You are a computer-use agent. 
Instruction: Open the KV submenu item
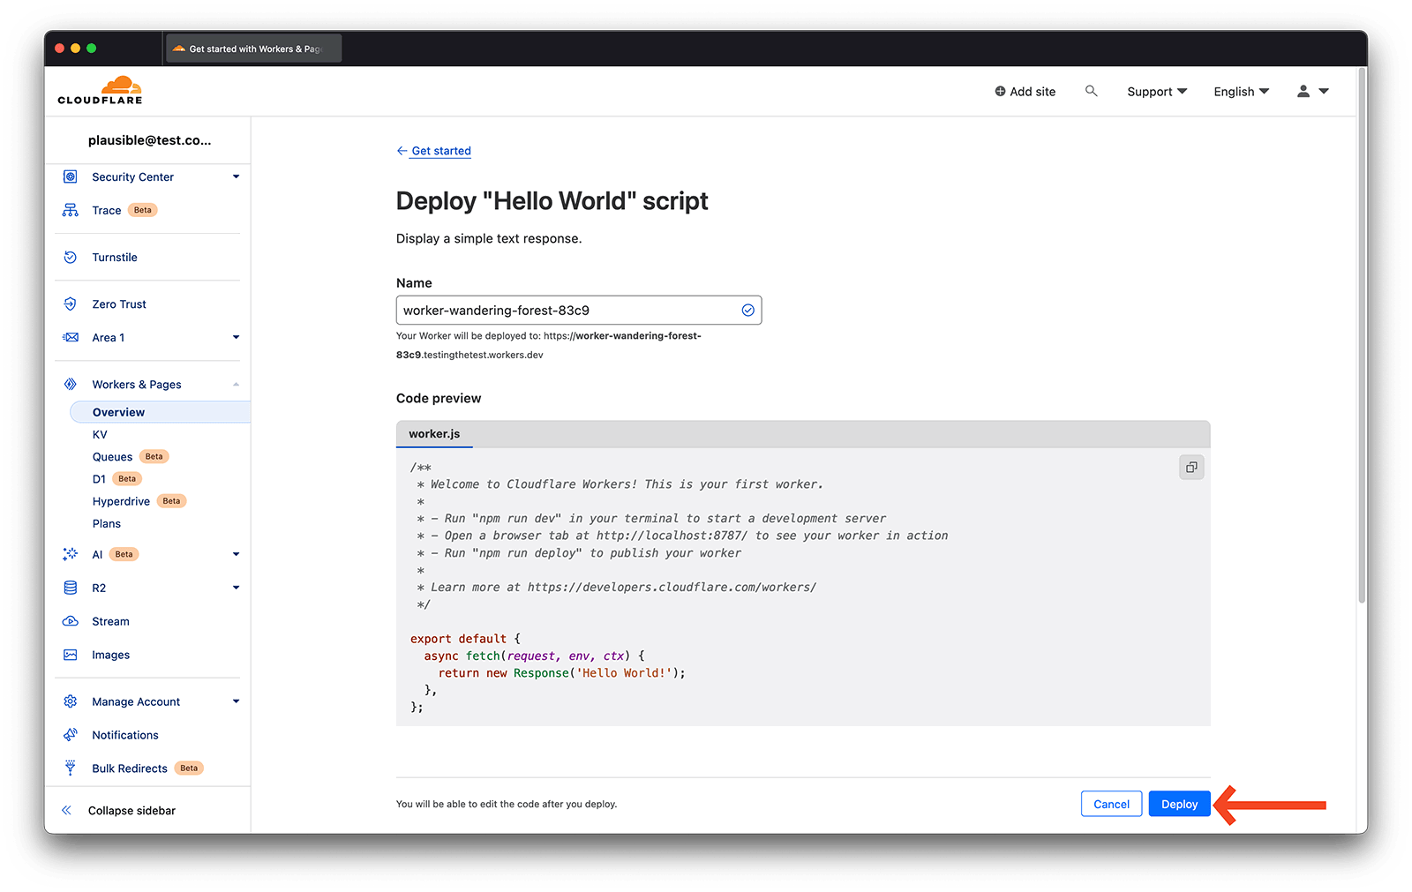tap(100, 434)
